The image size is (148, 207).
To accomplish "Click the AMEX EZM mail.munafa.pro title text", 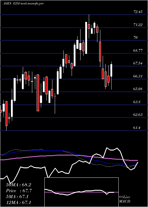I will click(23, 4).
